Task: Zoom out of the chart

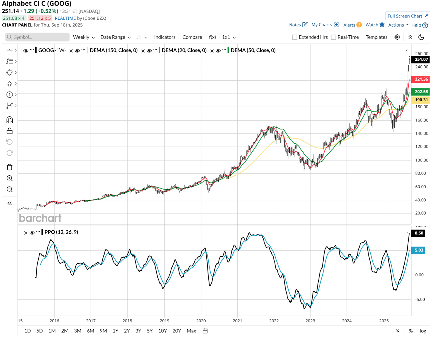Action: pyautogui.click(x=10, y=189)
